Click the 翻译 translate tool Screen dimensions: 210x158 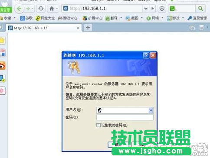coord(112,18)
